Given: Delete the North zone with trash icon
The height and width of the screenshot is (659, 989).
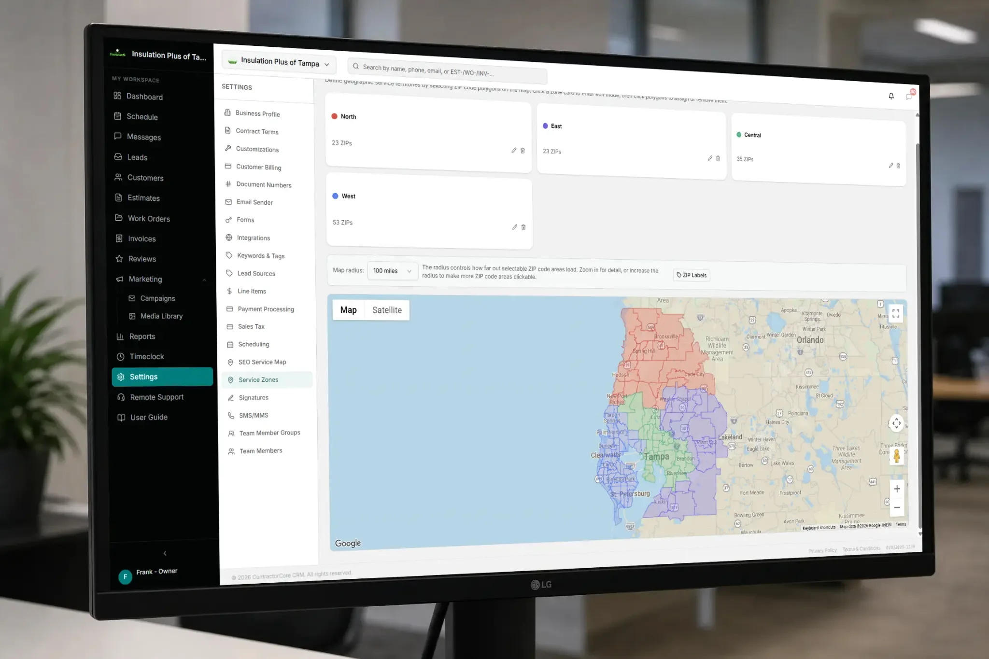Looking at the screenshot, I should pos(523,151).
